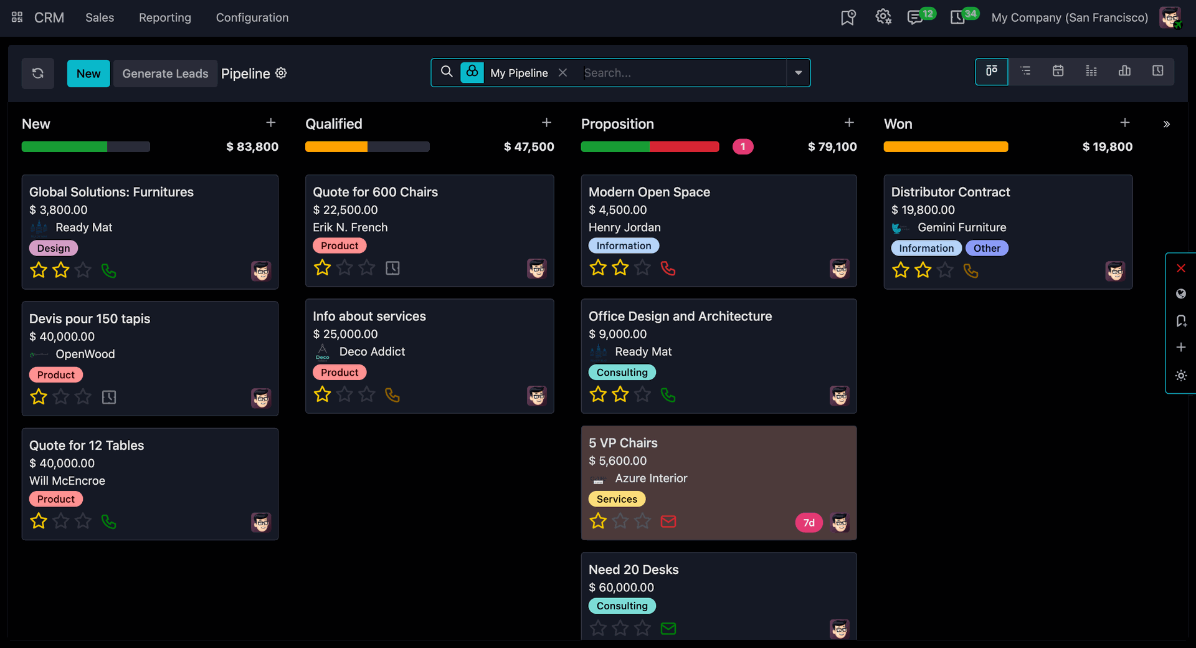Expand the search options dropdown arrow
This screenshot has width=1196, height=648.
click(x=798, y=73)
